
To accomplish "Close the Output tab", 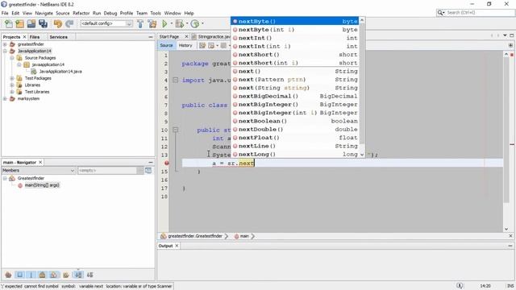I will click(x=177, y=246).
